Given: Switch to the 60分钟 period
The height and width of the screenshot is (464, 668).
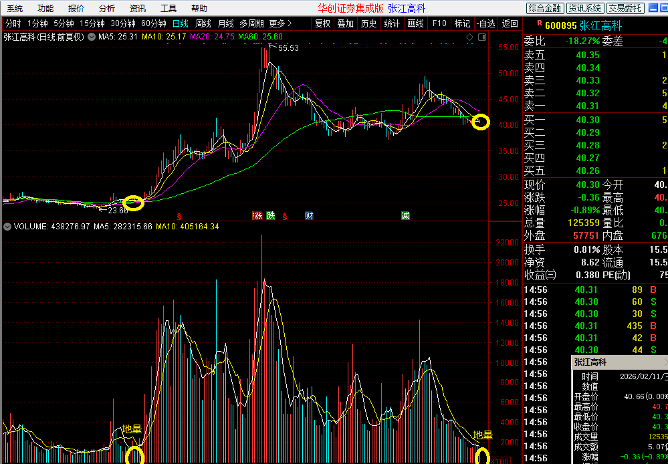Looking at the screenshot, I should click(154, 23).
